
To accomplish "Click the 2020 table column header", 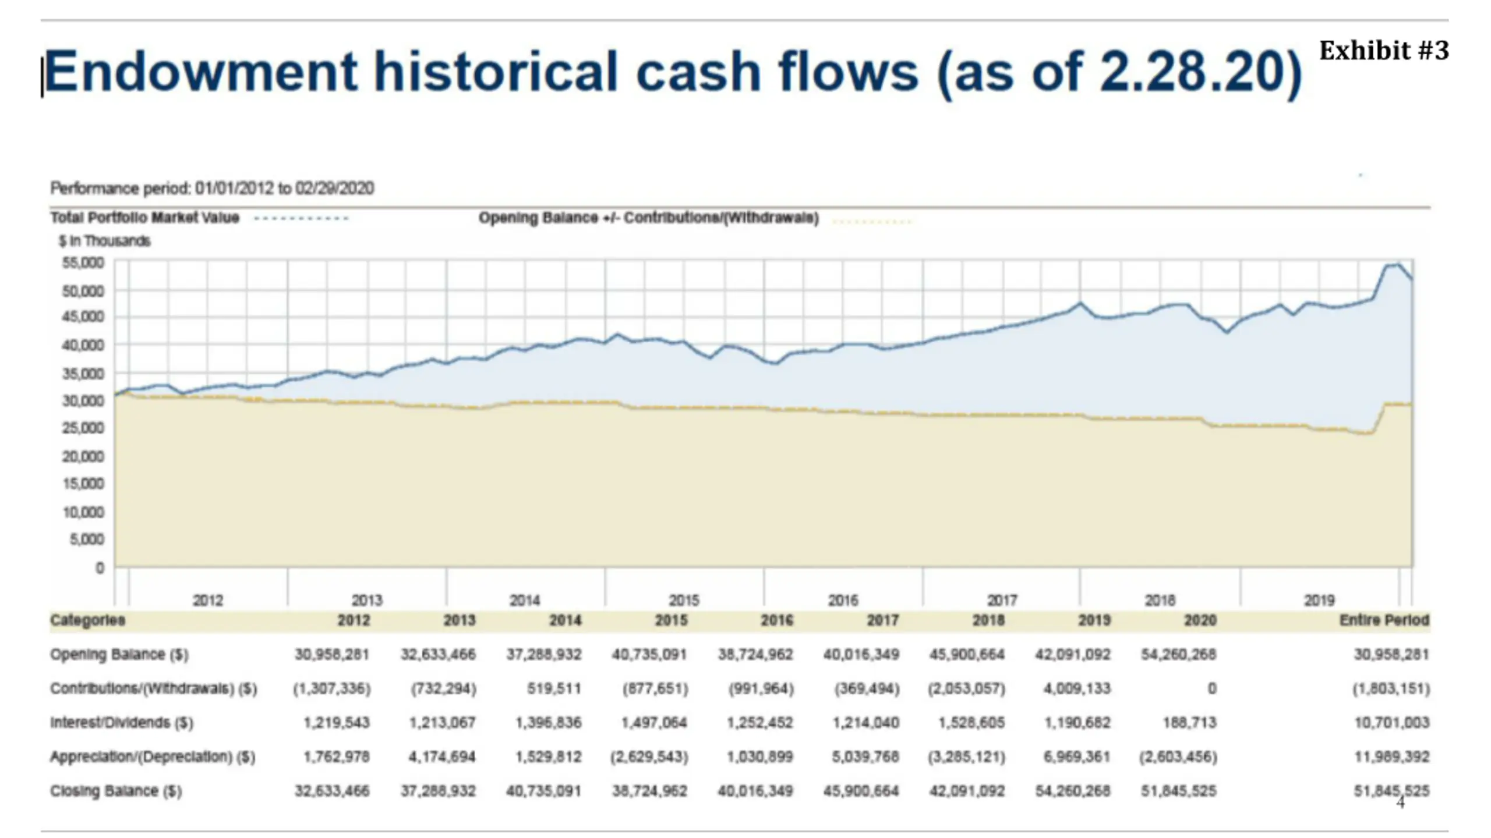I will tap(1200, 620).
